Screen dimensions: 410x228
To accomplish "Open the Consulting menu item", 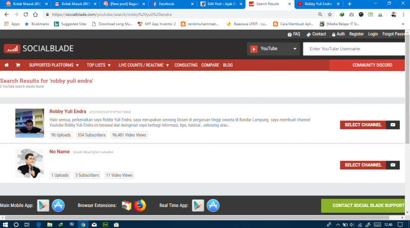I will pyautogui.click(x=186, y=65).
